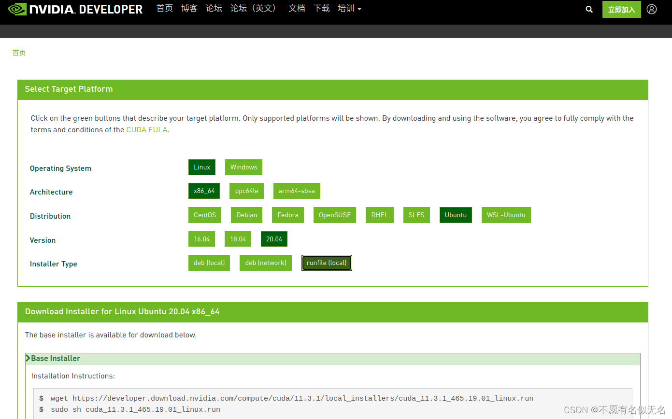Click the NVIDIA Developer logo
Viewport: 672px width, 419px height.
75,9
